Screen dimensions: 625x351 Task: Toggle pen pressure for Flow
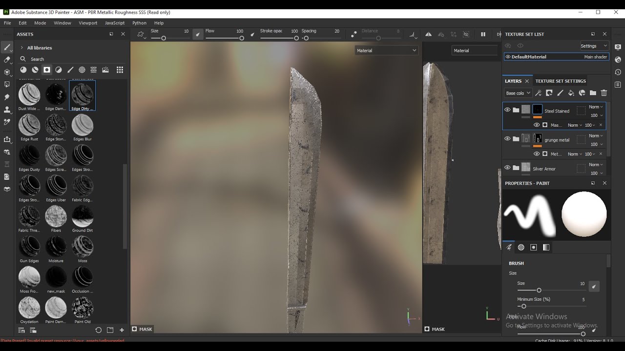pos(252,34)
